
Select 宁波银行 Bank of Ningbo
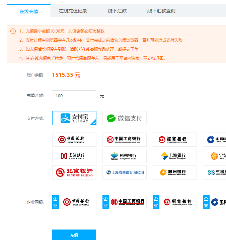click(215, 156)
